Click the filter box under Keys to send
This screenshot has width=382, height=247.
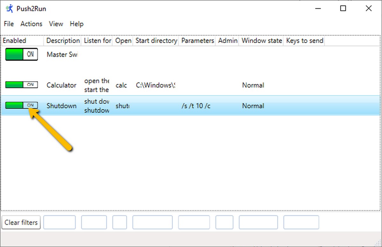(301, 222)
